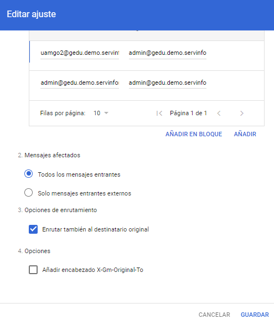
Task: Open the 'Filas por página' dropdown
Action: [101, 113]
